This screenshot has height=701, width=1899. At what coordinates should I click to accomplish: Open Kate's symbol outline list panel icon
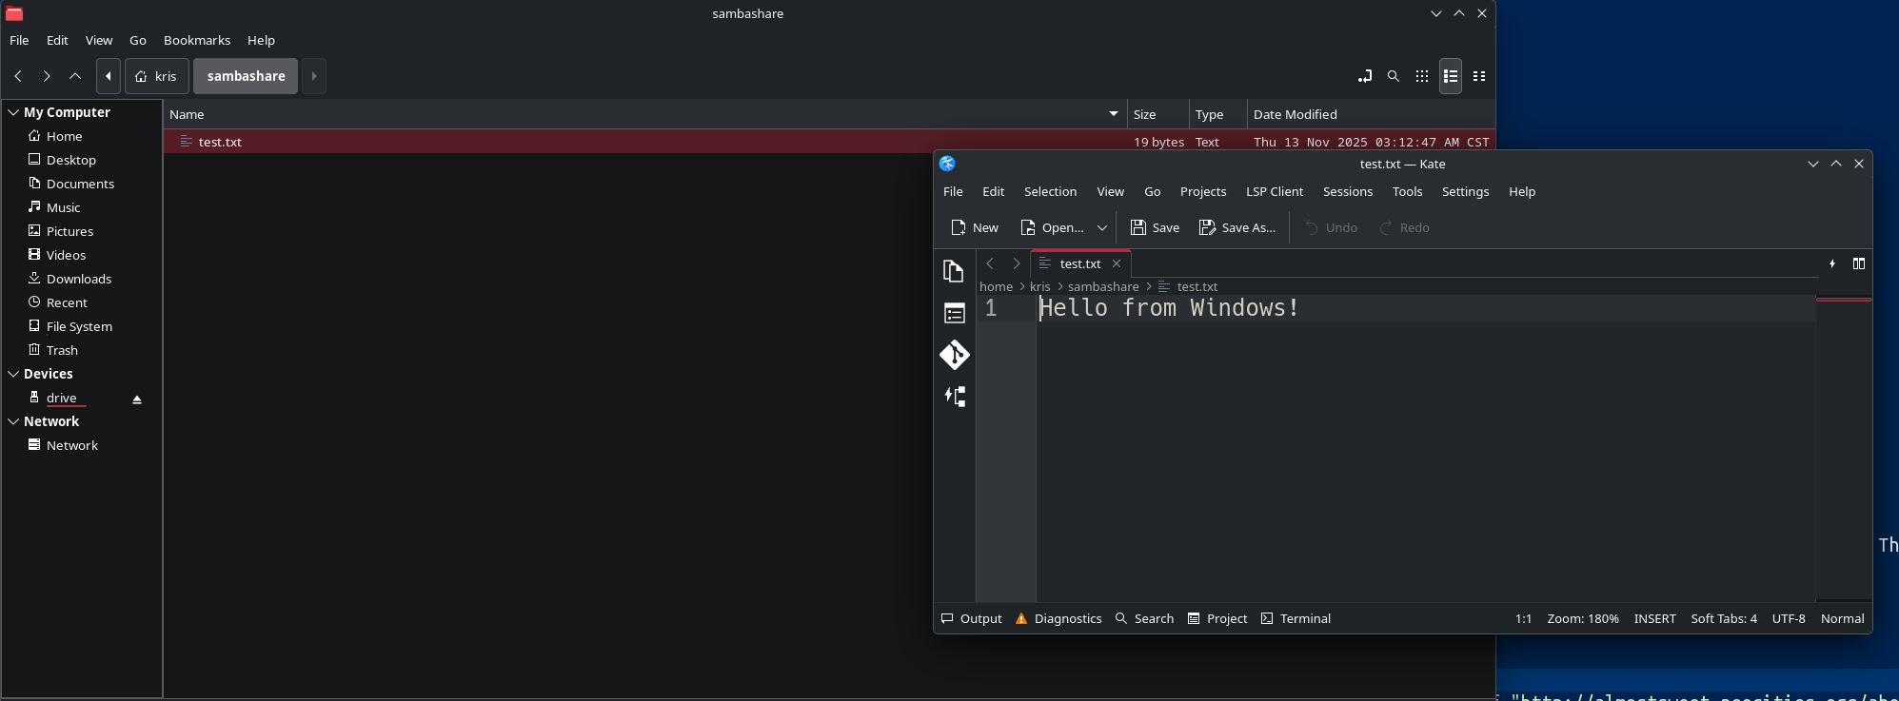954,313
